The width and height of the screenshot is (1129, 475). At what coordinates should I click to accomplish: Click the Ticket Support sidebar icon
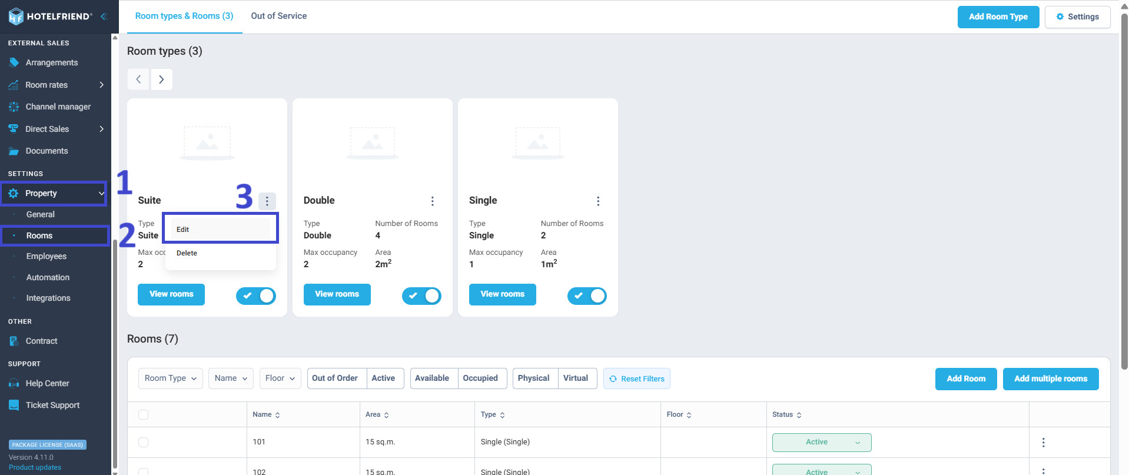(14, 405)
